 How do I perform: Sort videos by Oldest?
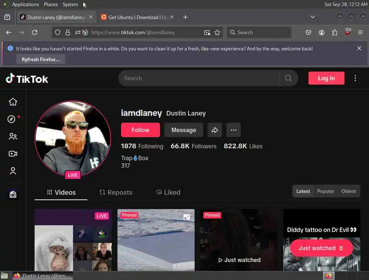point(348,191)
